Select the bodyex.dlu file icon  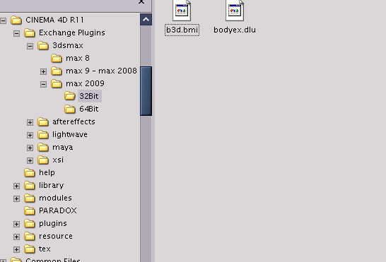pyautogui.click(x=235, y=11)
